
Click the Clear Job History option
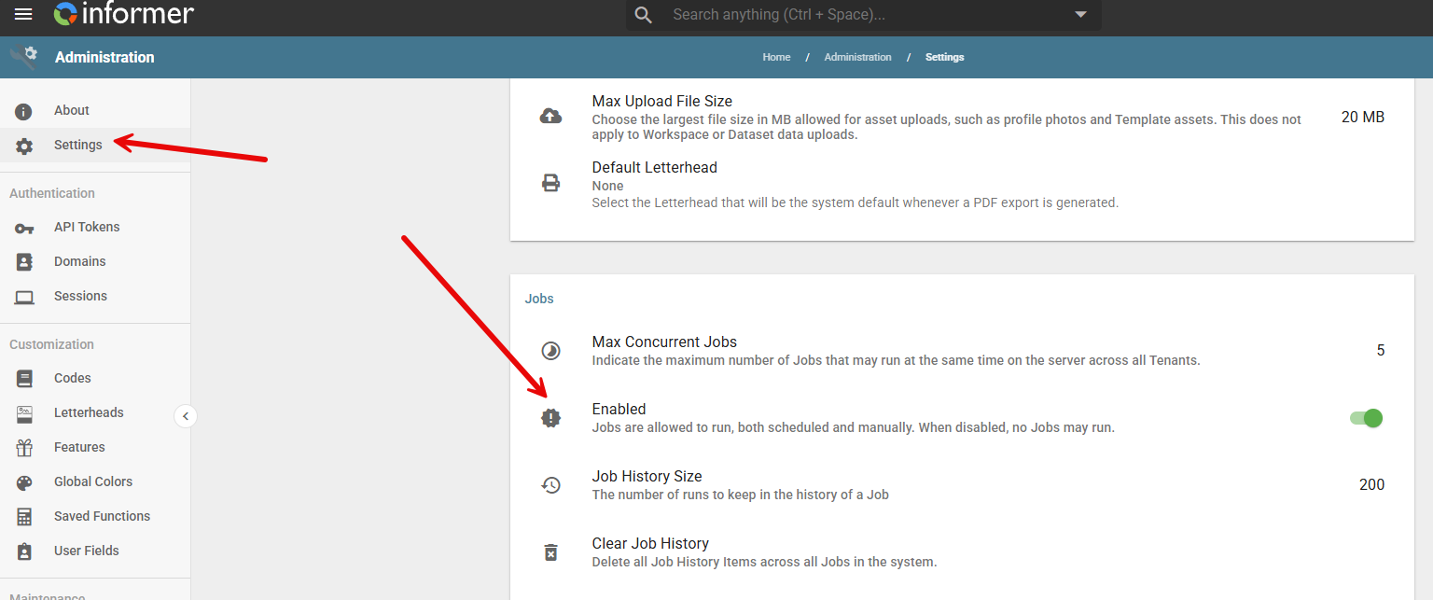click(650, 544)
